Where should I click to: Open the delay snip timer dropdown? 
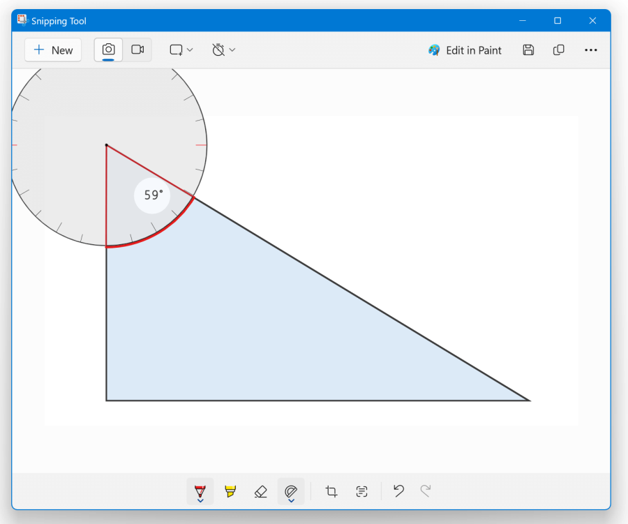click(x=224, y=50)
